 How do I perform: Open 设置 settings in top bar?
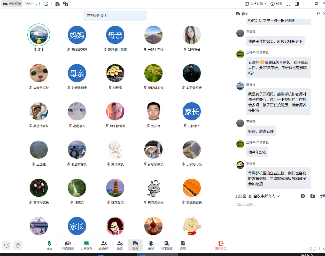click(x=276, y=4)
